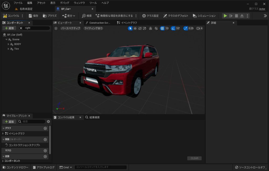Add a new variable with plus icon
Screen dimensions: 269x171
coord(45,156)
